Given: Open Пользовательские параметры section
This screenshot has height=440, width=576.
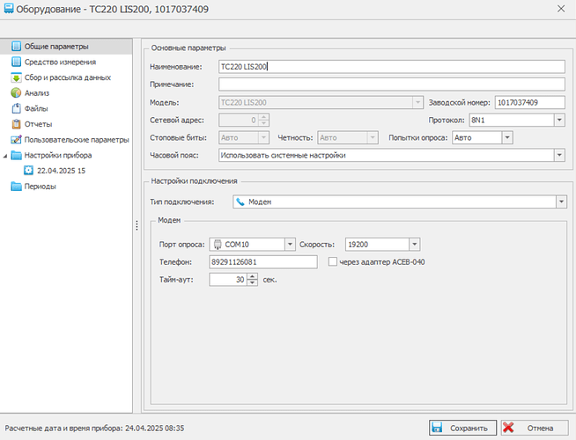Looking at the screenshot, I should (x=77, y=140).
